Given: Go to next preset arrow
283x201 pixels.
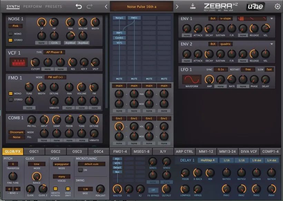Looking at the screenshot, I should click(177, 7).
